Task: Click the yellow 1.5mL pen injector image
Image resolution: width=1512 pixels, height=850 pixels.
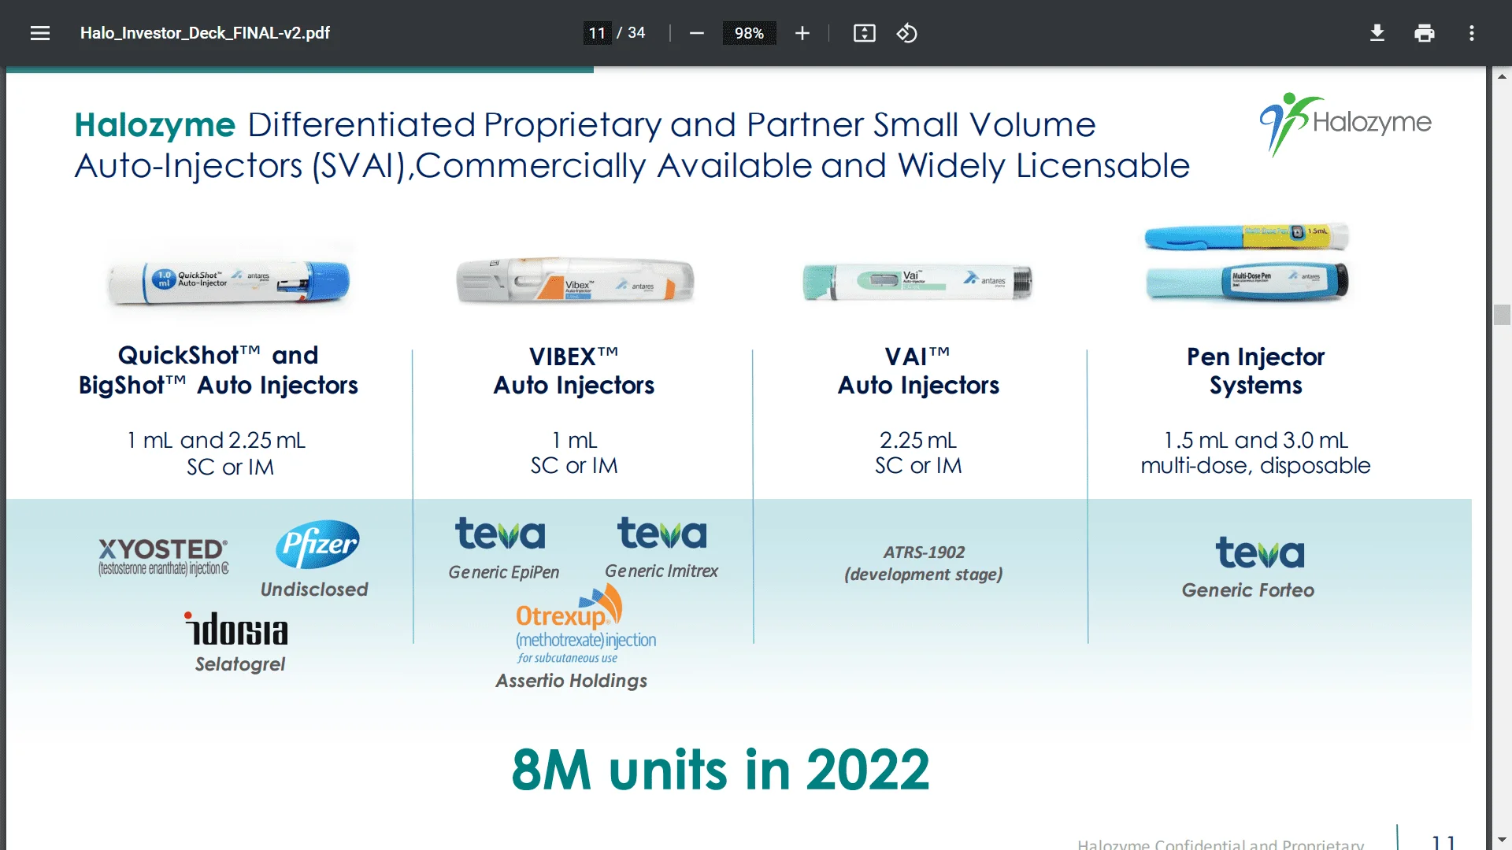Action: coord(1247,235)
